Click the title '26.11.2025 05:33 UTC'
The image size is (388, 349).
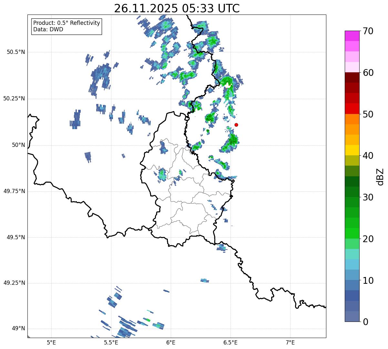(x=177, y=8)
